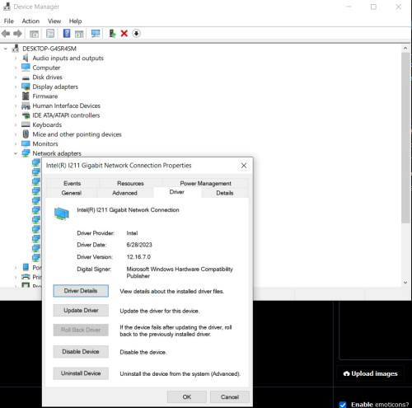This screenshot has height=408, width=412.
Task: Open the Action menu
Action: click(x=30, y=21)
